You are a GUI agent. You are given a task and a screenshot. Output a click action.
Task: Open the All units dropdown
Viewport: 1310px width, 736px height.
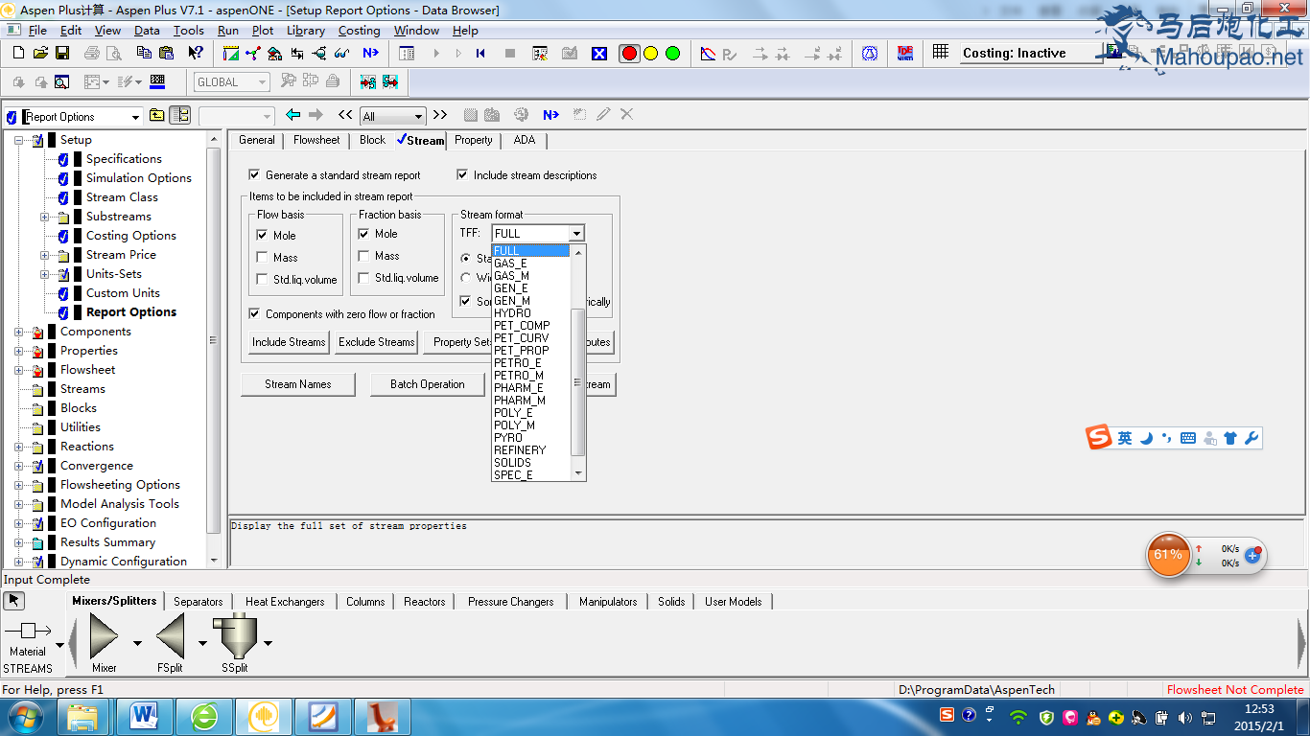coord(418,117)
